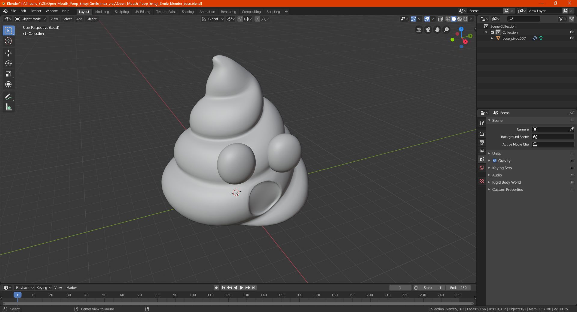Select the Transform tool
The height and width of the screenshot is (312, 577).
pos(8,84)
